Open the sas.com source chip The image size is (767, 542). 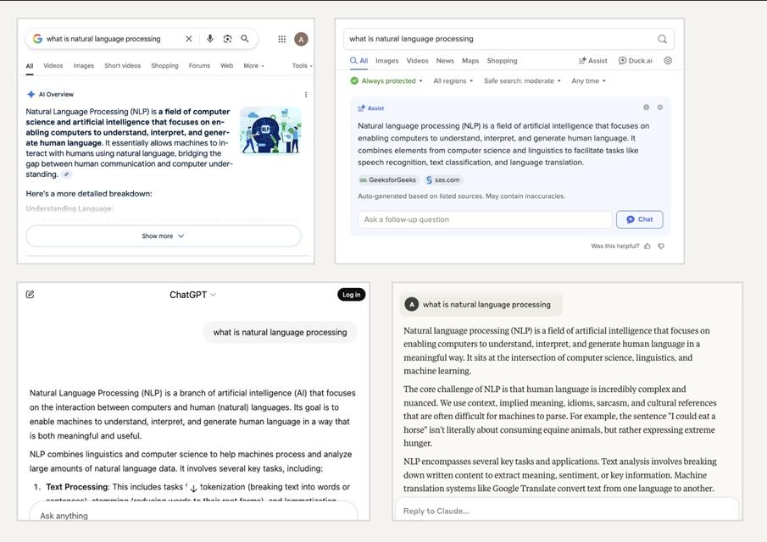click(442, 180)
